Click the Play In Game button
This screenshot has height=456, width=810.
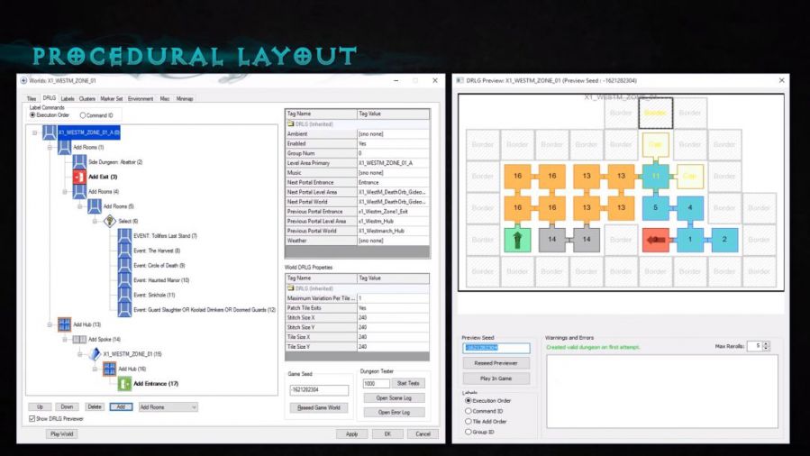pos(496,378)
